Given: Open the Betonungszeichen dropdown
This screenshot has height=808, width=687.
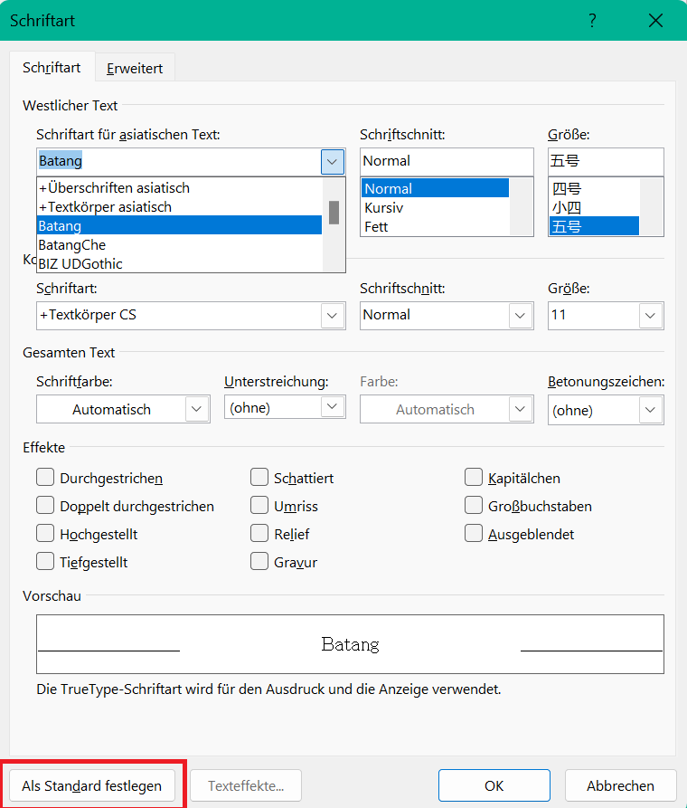Looking at the screenshot, I should [x=650, y=410].
